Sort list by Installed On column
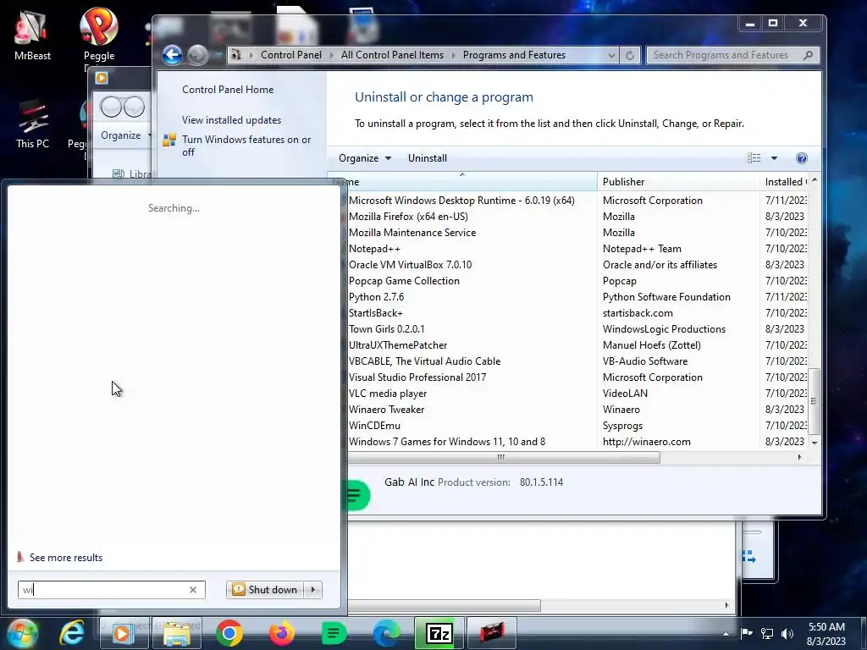The width and height of the screenshot is (867, 650). 785,182
